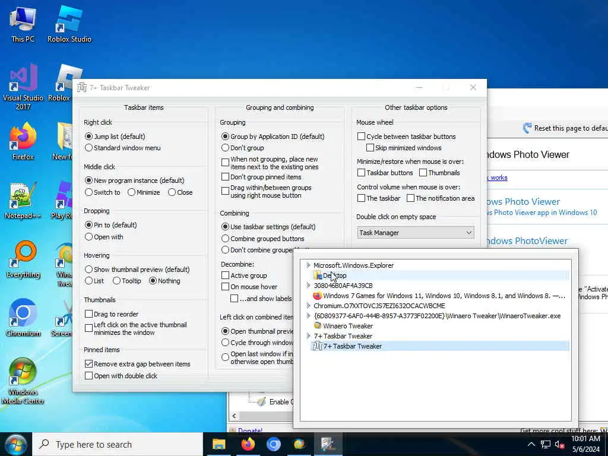Open Windows Media Center desktop shortcut
Viewport: 608px width, 456px height.
coord(23,381)
